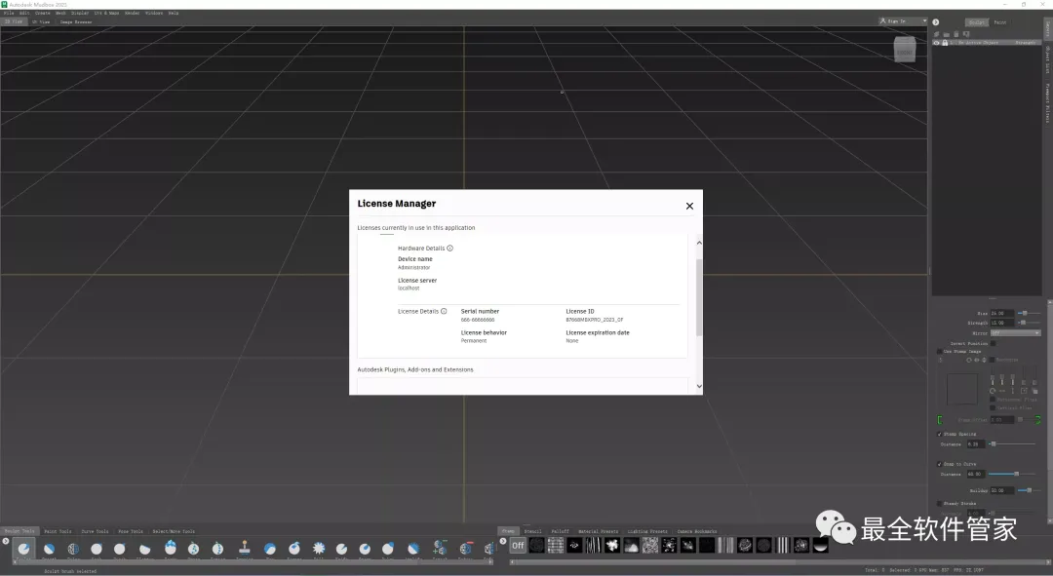Open the Windows menu
The image size is (1053, 576).
[x=154, y=13]
